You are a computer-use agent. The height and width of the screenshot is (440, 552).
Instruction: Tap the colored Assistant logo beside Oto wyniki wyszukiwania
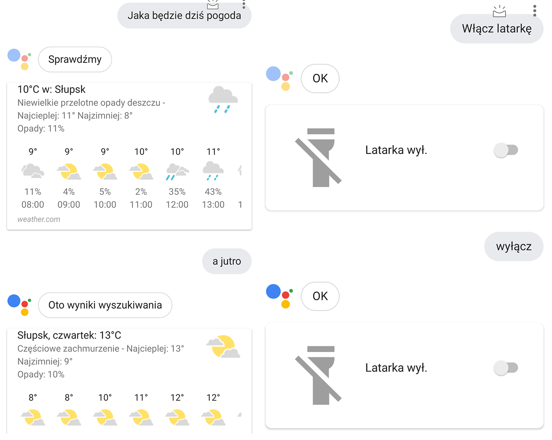tap(20, 305)
